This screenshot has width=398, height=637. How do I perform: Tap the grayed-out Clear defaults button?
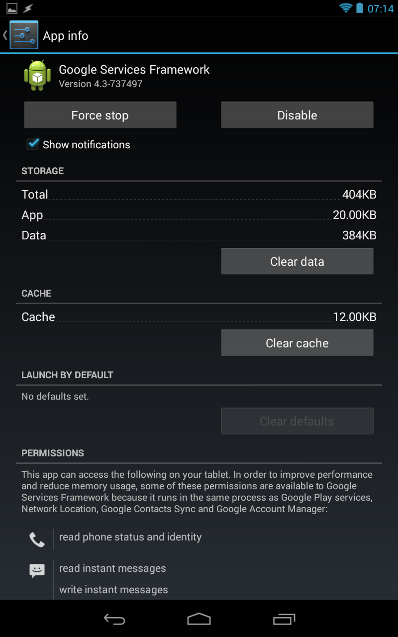(297, 421)
